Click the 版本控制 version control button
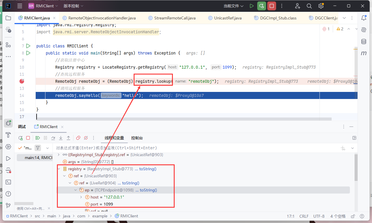 coord(73,6)
